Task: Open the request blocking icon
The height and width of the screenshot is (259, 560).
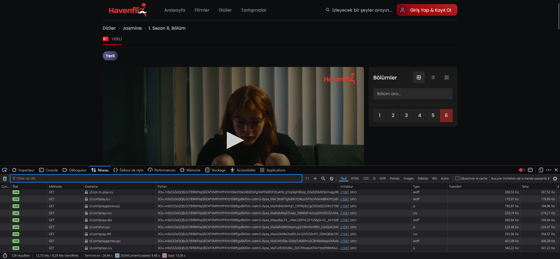Action: pos(332,179)
